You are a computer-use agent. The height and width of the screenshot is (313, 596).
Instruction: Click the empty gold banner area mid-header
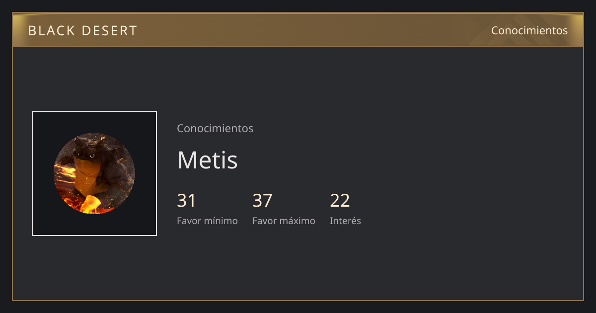pos(313,30)
